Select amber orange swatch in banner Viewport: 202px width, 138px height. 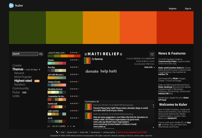[x=101, y=28]
